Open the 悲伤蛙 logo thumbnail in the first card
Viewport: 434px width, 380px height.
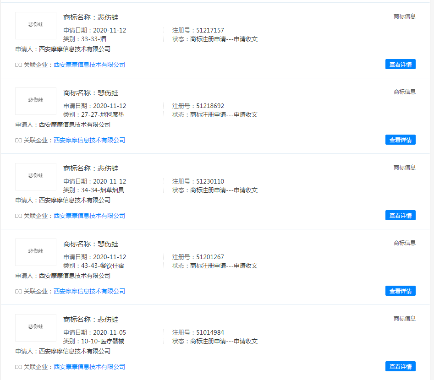(x=35, y=26)
